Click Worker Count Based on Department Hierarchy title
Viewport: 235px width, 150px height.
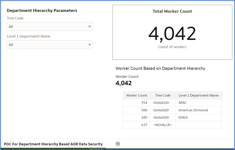click(160, 68)
